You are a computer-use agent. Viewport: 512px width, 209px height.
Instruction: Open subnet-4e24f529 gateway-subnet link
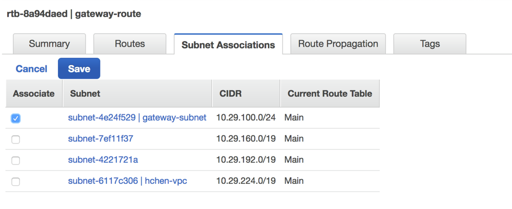tap(137, 118)
